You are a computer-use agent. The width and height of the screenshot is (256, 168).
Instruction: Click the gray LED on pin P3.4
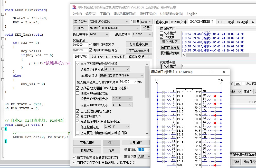click(163, 142)
